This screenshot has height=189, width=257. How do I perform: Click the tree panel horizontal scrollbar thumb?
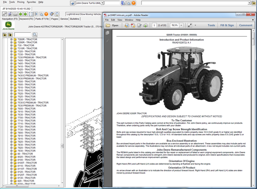point(16,186)
